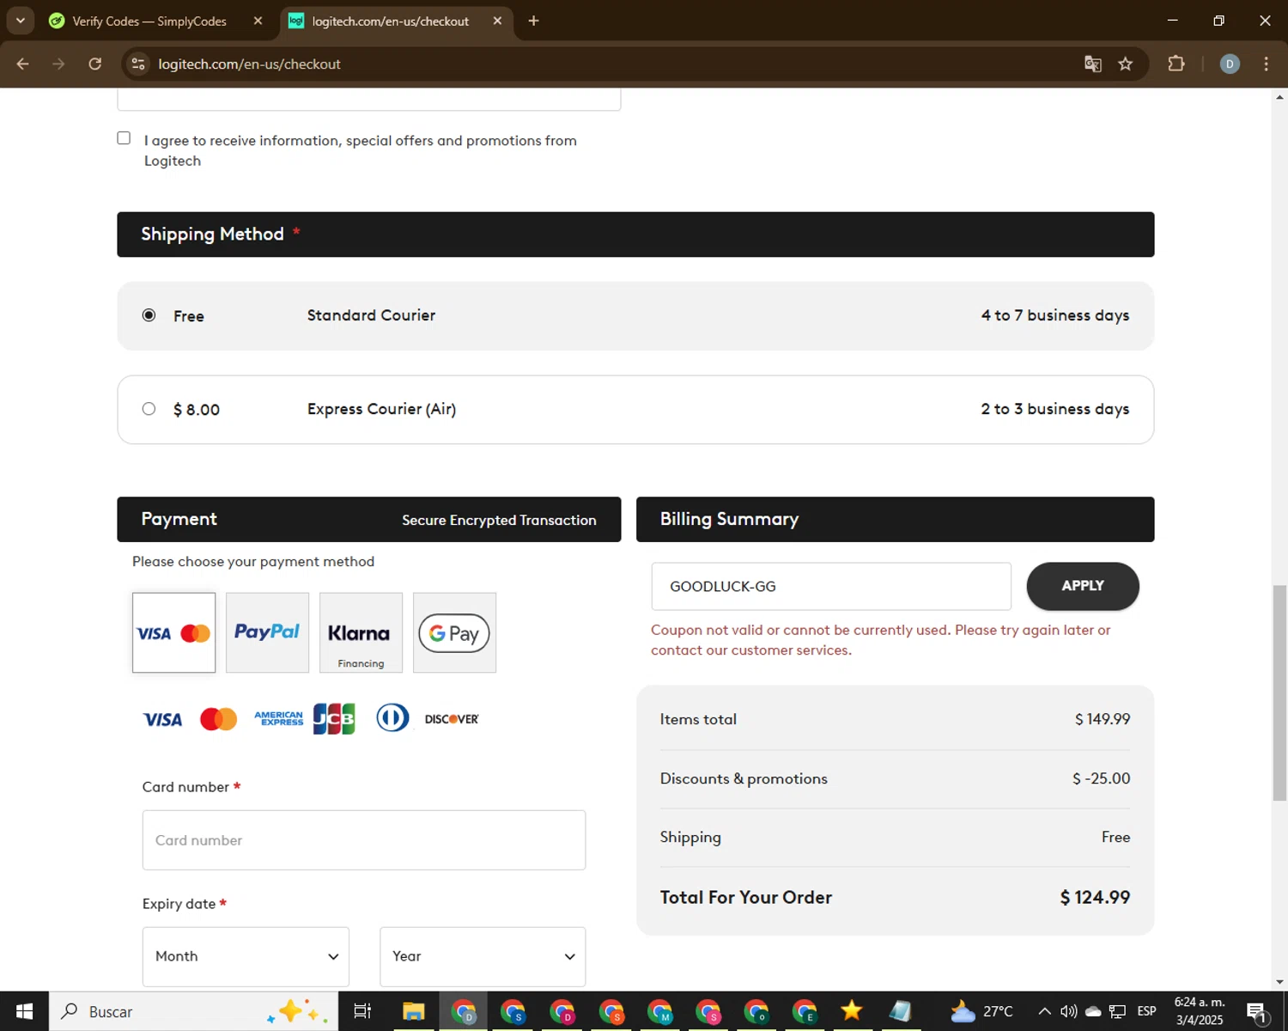Choose Klarna Financing payment method
This screenshot has width=1288, height=1031.
coord(361,632)
